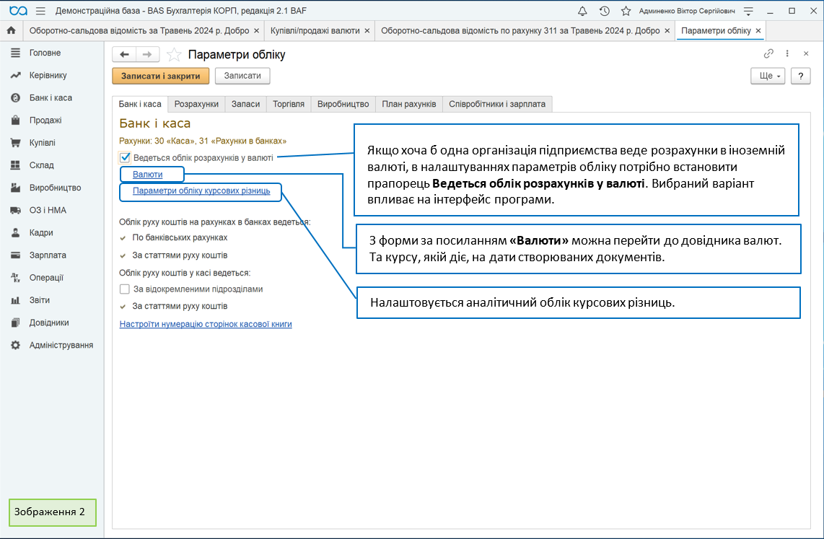Open favorites star in title bar
This screenshot has width=824, height=539.
point(626,11)
